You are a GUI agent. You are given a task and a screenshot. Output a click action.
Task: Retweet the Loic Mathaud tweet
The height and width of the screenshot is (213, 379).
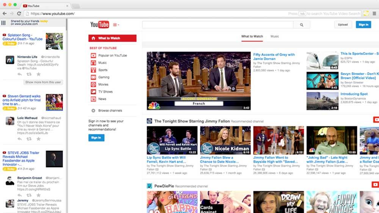[x=29, y=139]
